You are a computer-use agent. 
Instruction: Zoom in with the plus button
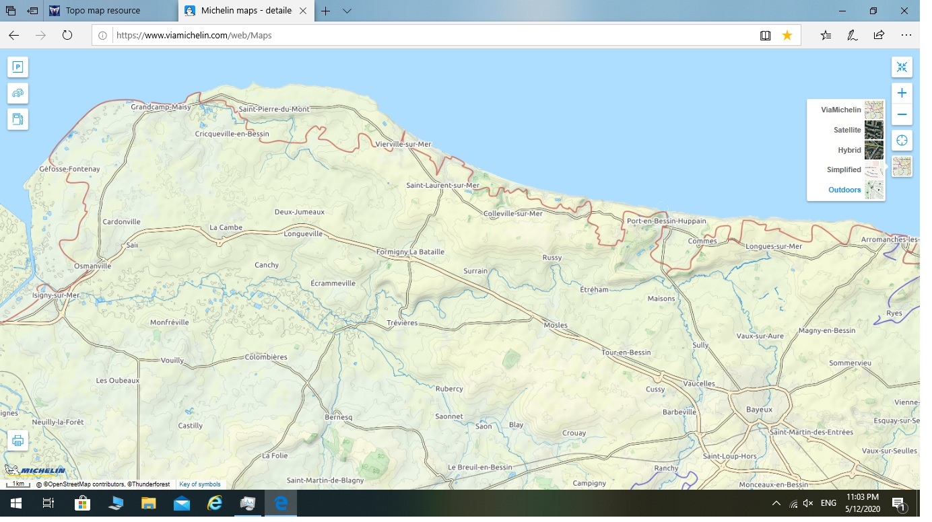902,93
